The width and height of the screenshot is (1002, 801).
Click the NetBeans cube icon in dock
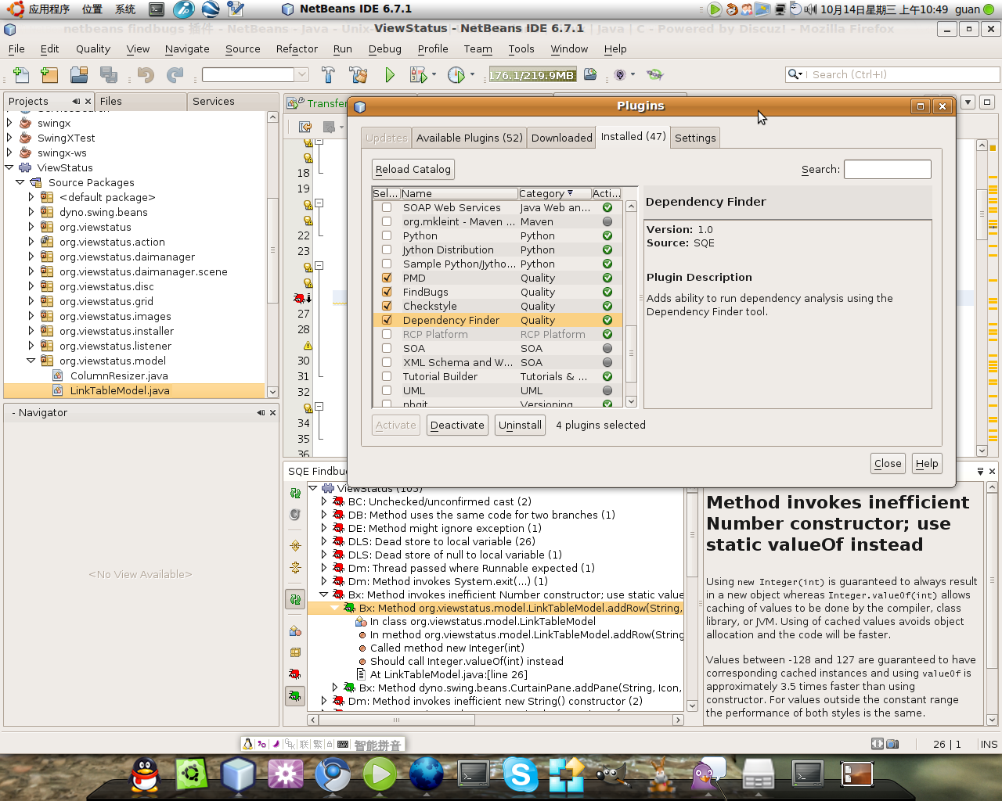click(x=238, y=774)
